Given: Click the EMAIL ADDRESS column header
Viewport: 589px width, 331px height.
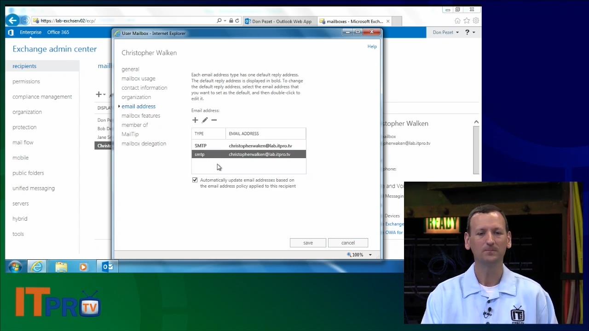Looking at the screenshot, I should click(x=266, y=134).
